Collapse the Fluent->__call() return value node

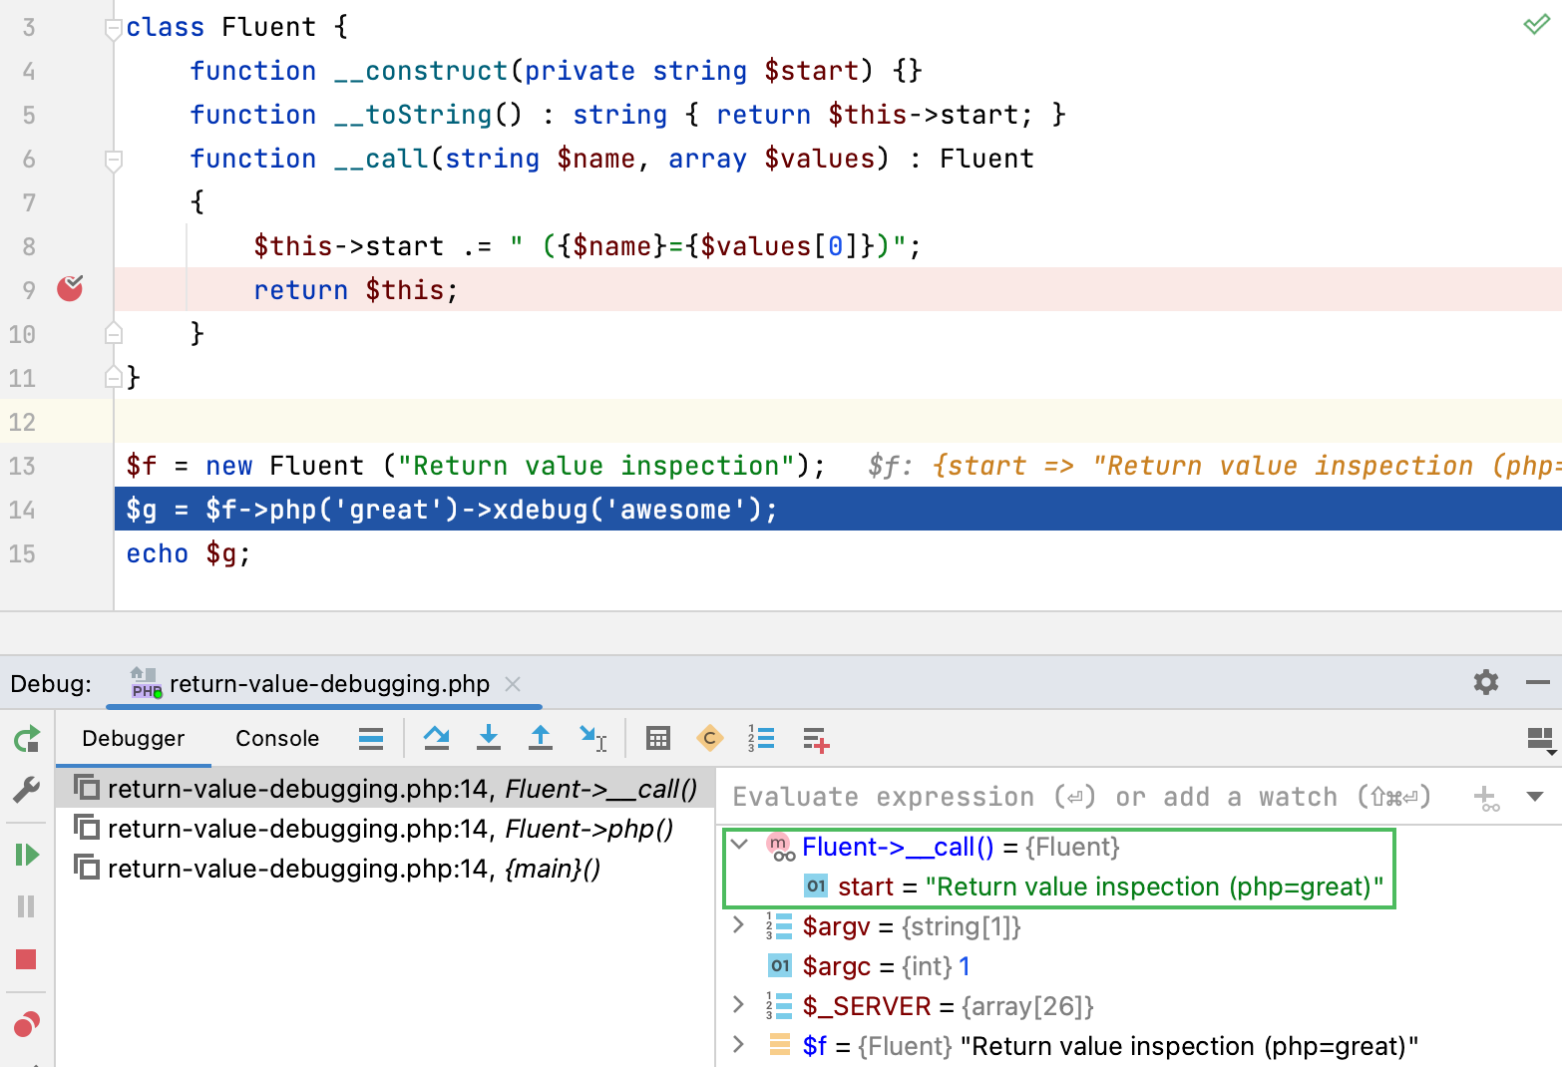(x=739, y=846)
